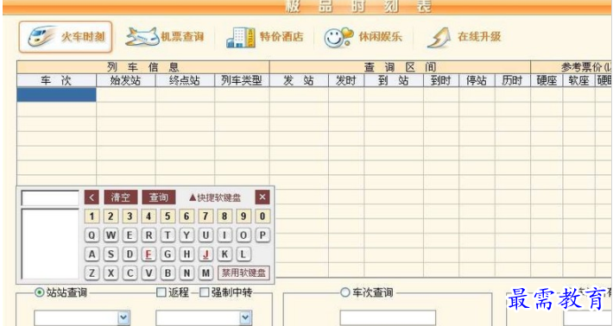Image resolution: width=613 pixels, height=326 pixels.
Task: Tap the 1 key on the soft keyboard
Action: (92, 216)
